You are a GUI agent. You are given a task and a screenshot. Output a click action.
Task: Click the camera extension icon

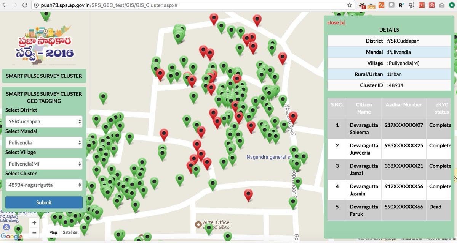(x=442, y=5)
